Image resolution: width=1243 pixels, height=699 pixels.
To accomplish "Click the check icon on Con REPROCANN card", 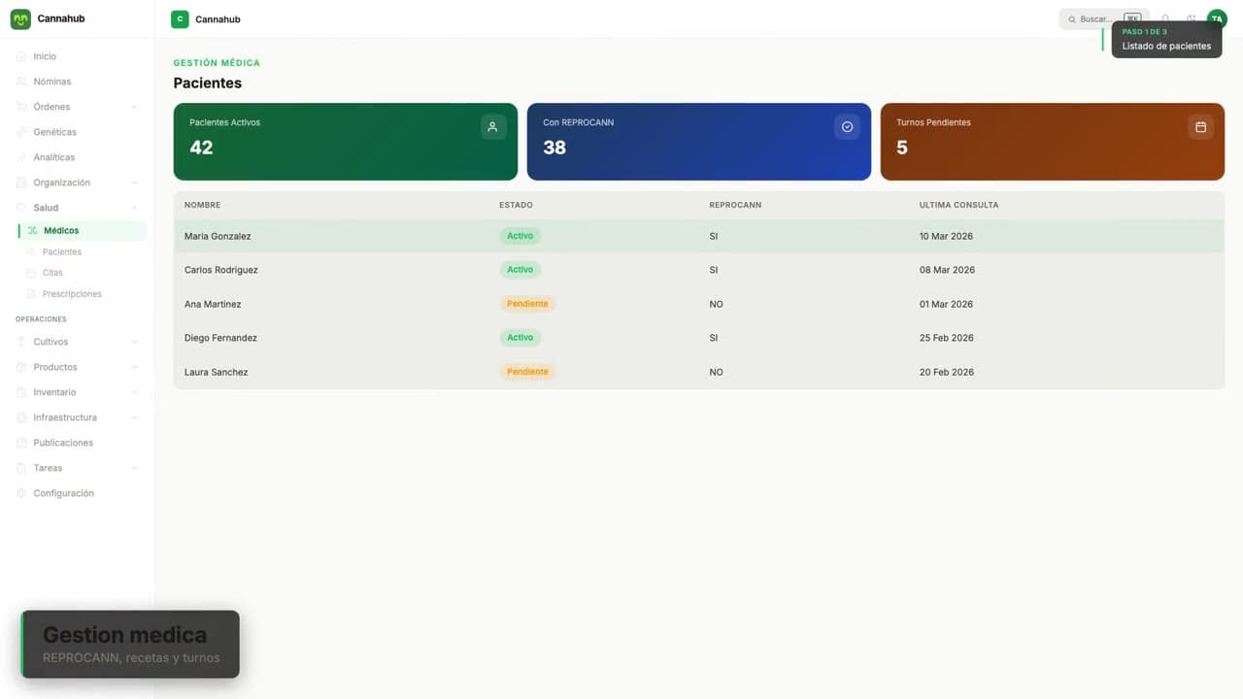I will click(847, 127).
